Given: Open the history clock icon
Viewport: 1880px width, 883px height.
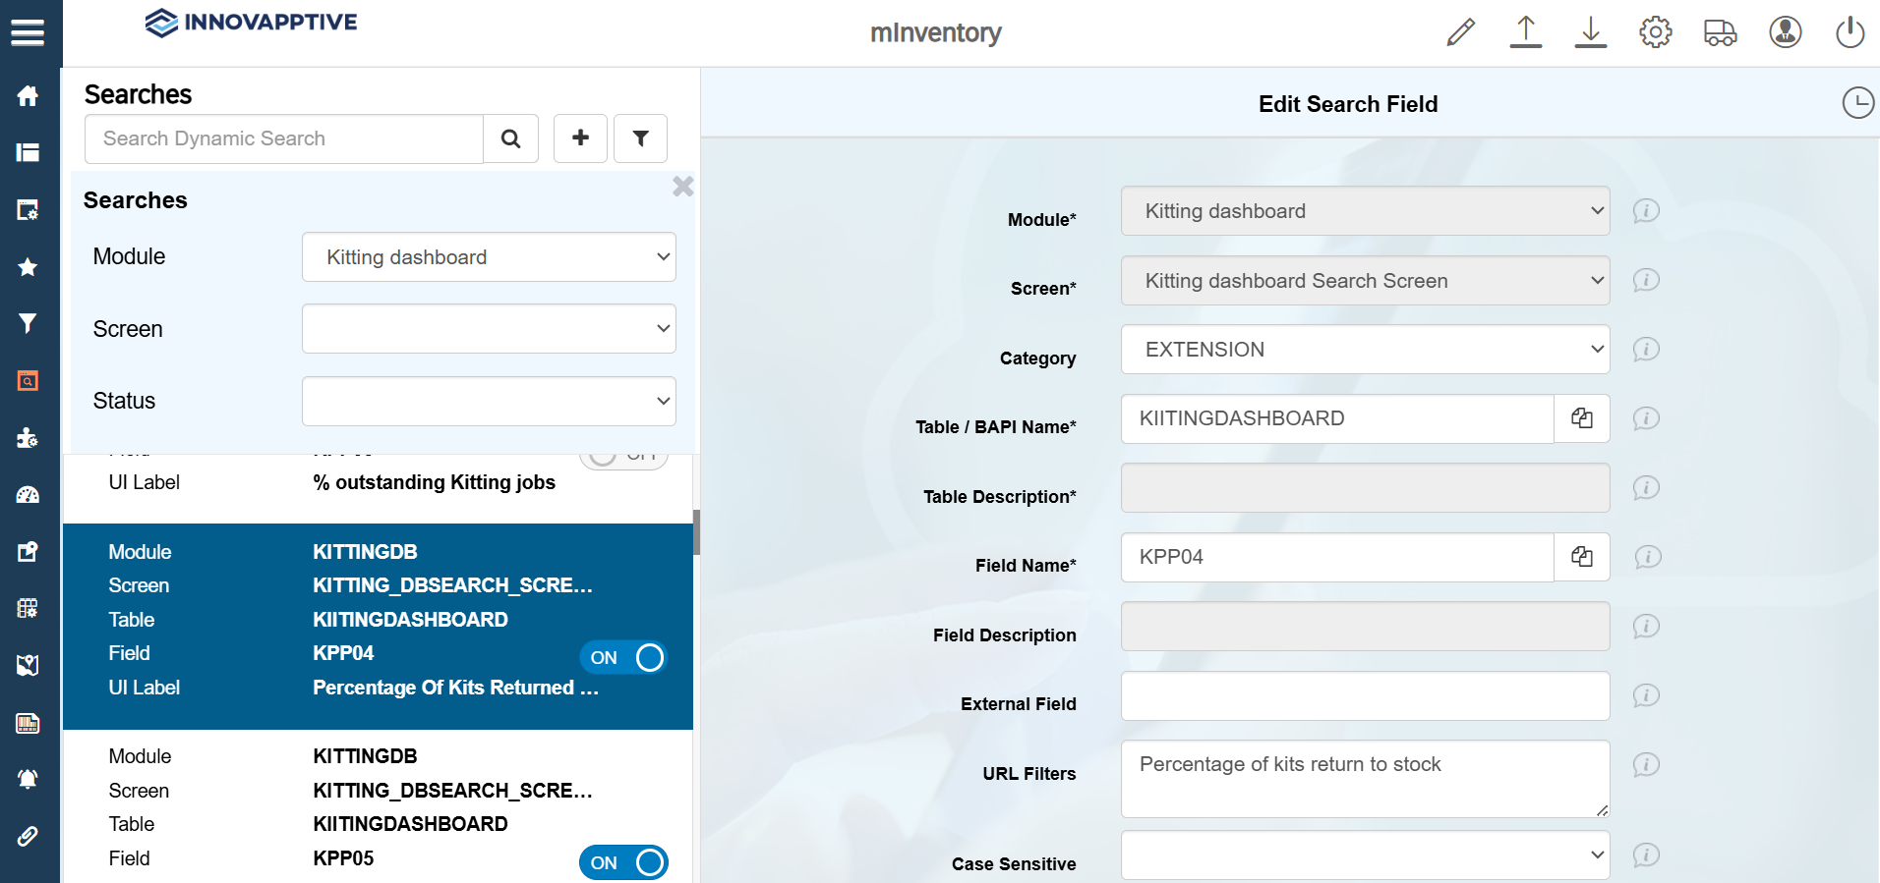Looking at the screenshot, I should [x=1857, y=103].
